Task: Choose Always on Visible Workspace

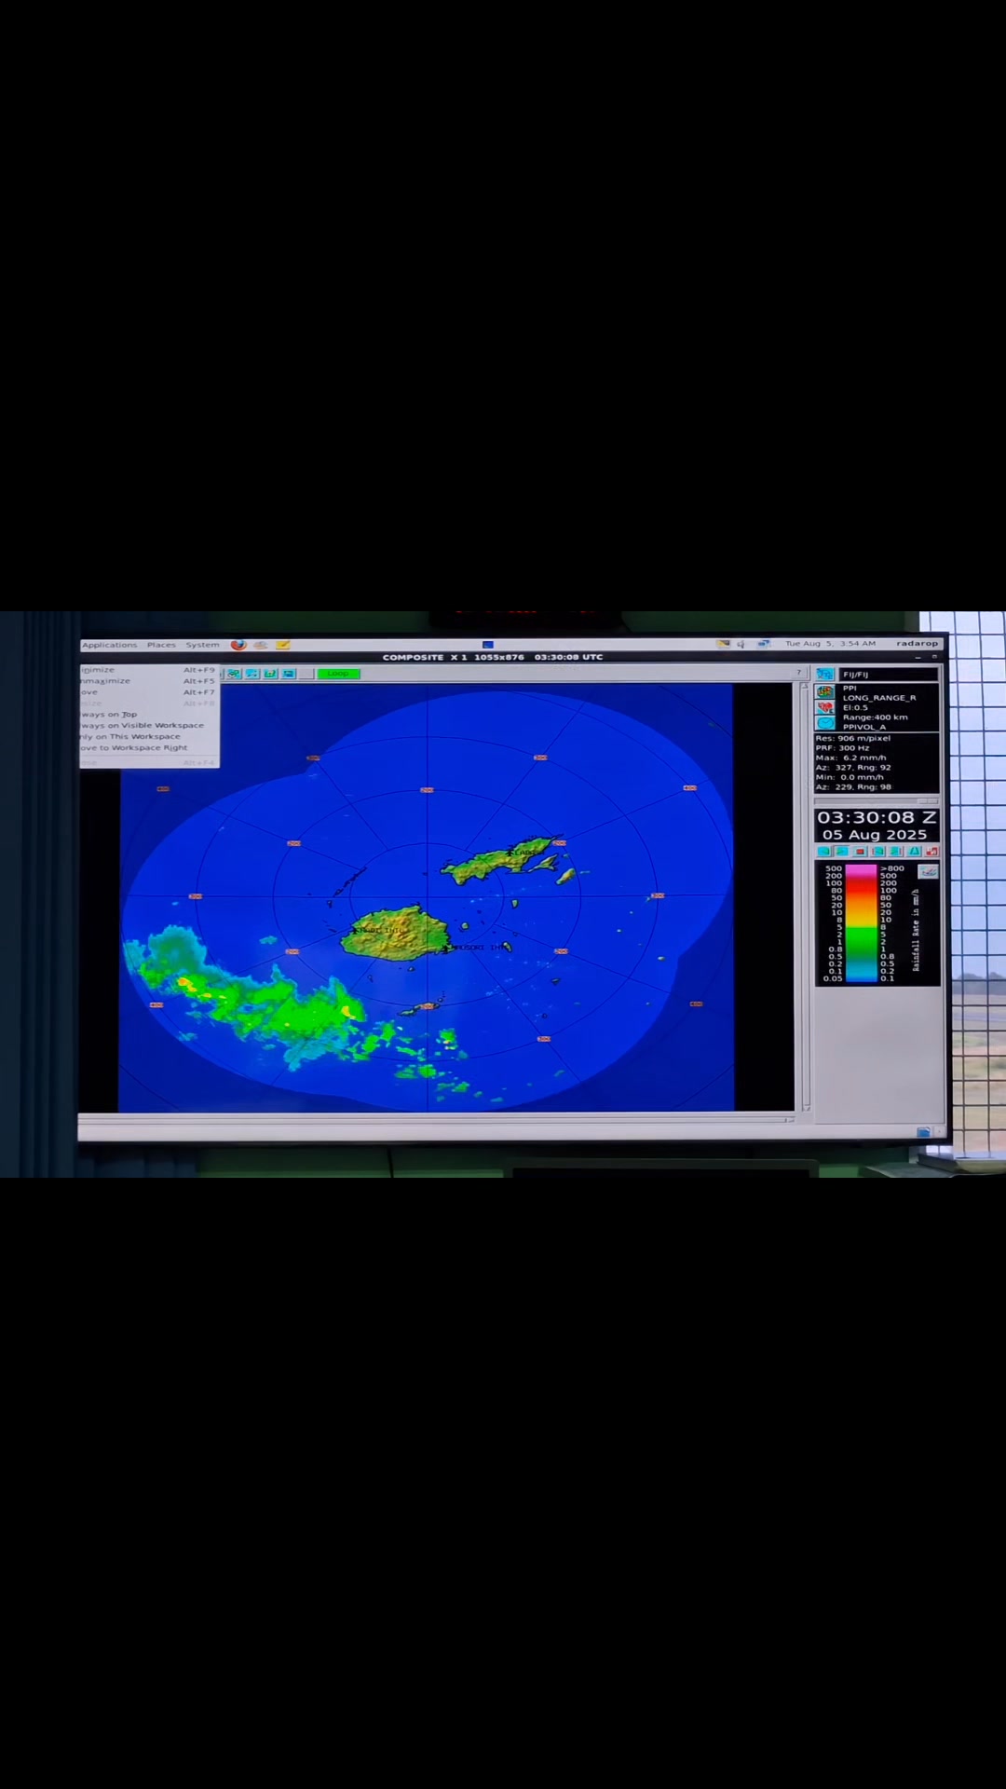Action: 149,726
